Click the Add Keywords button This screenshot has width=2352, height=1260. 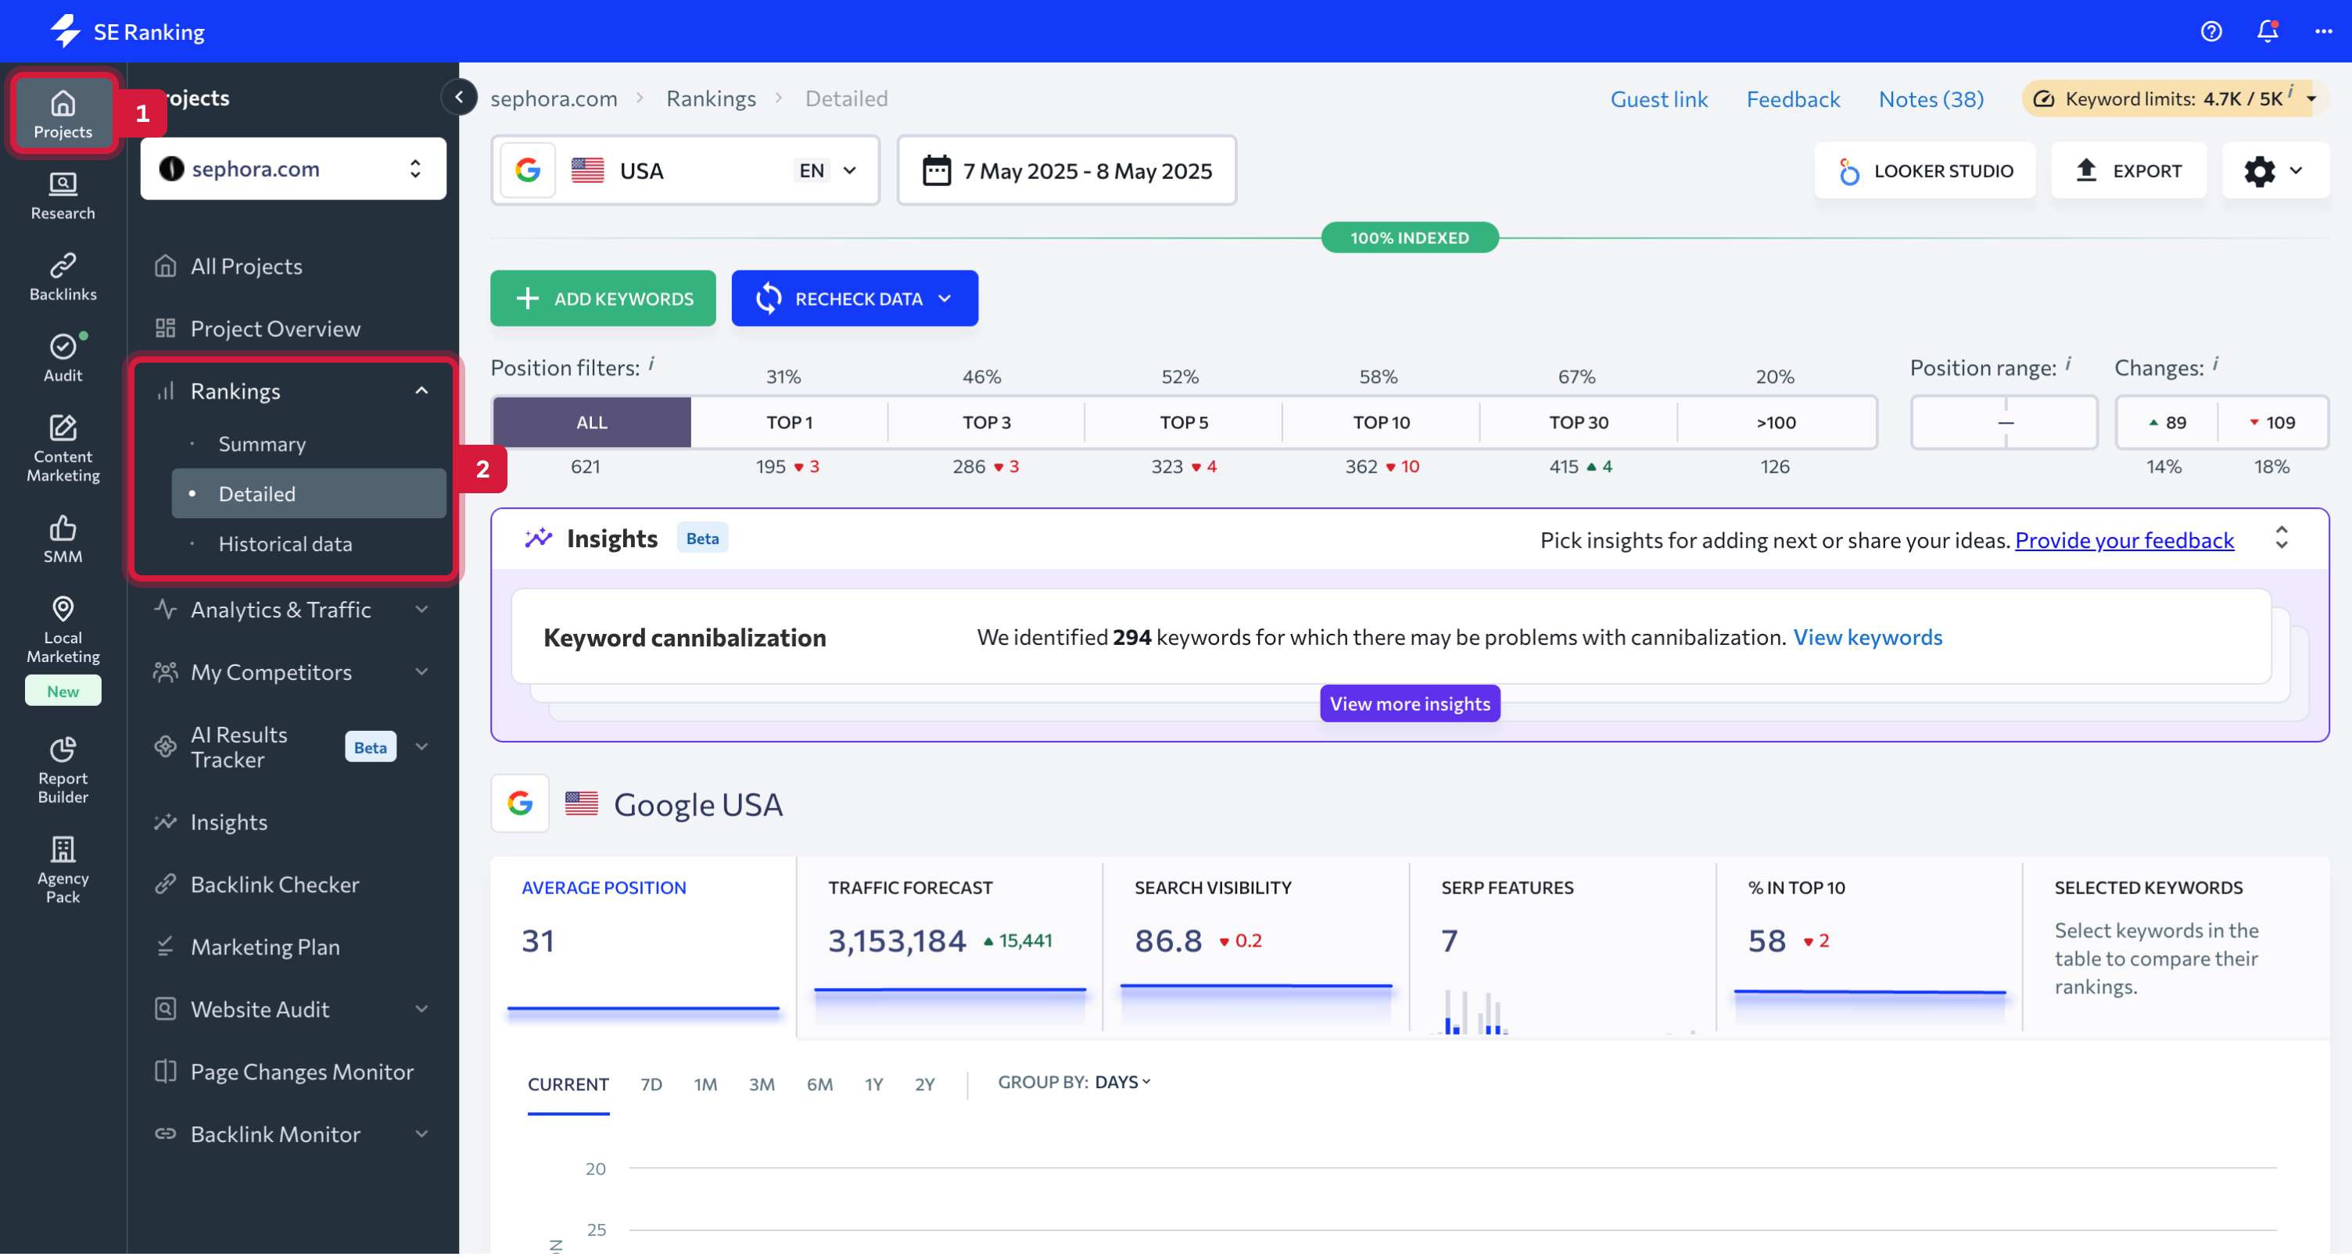[x=603, y=299]
